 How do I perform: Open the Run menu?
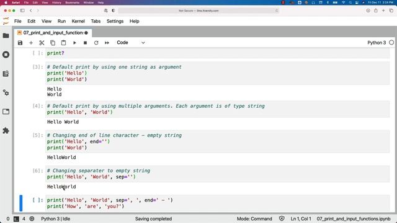tap(61, 21)
